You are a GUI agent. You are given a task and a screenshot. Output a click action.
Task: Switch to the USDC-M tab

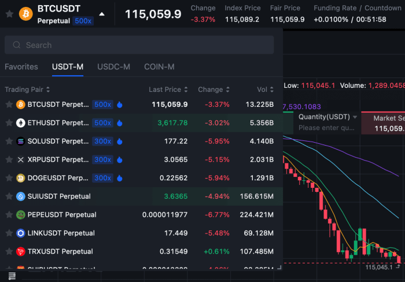pos(113,66)
